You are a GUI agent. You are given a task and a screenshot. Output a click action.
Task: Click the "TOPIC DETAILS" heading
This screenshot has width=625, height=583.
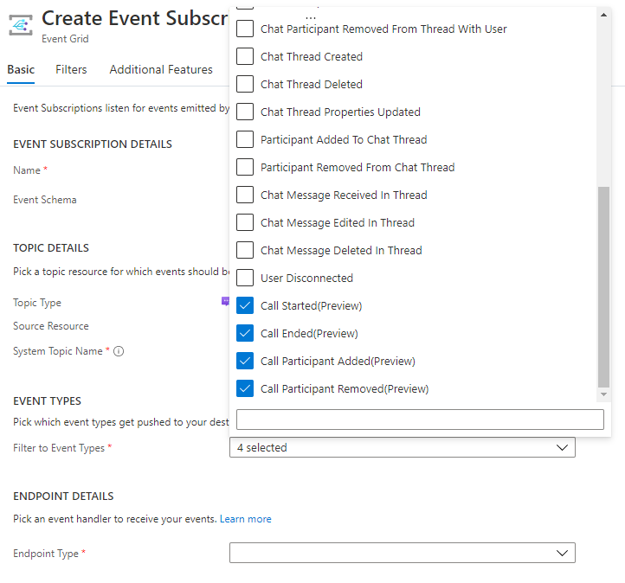51,248
